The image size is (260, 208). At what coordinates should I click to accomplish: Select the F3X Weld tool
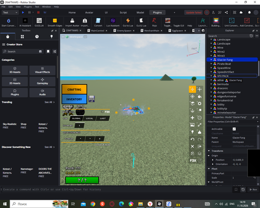pos(200,125)
